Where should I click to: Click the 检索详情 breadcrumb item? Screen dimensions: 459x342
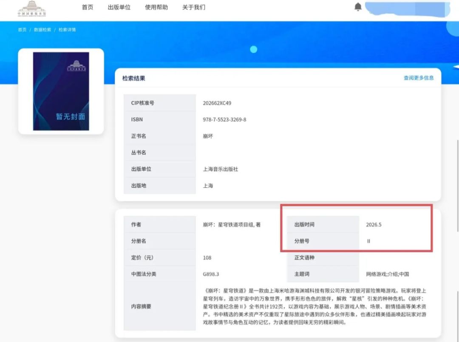(x=67, y=30)
